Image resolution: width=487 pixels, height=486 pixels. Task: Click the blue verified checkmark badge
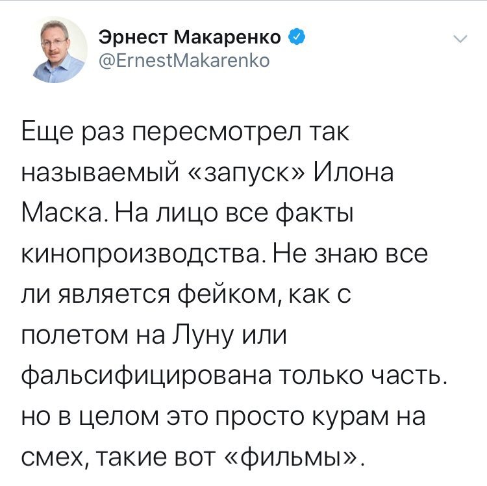[x=297, y=37]
